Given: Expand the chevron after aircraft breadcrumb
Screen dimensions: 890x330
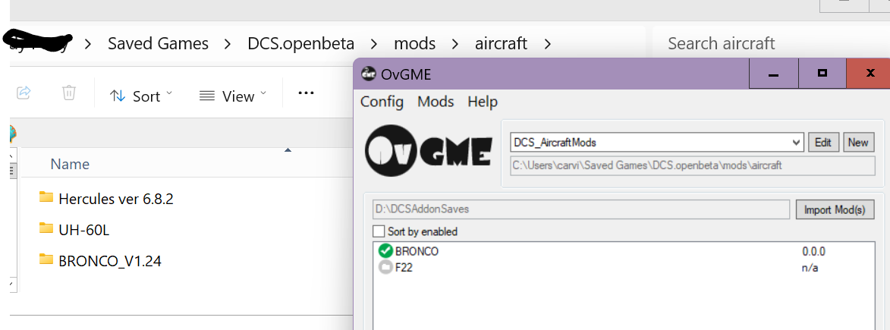Looking at the screenshot, I should [547, 44].
